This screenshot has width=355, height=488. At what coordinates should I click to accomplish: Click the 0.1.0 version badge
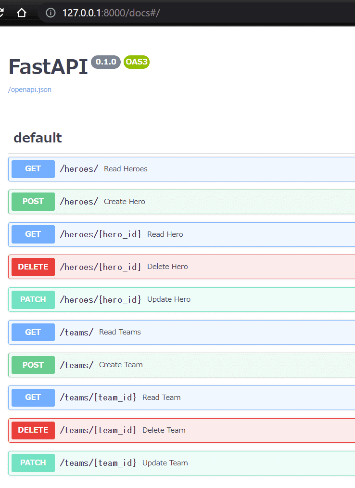(106, 62)
